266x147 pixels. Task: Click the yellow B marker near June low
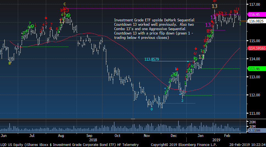[x=10, y=63]
